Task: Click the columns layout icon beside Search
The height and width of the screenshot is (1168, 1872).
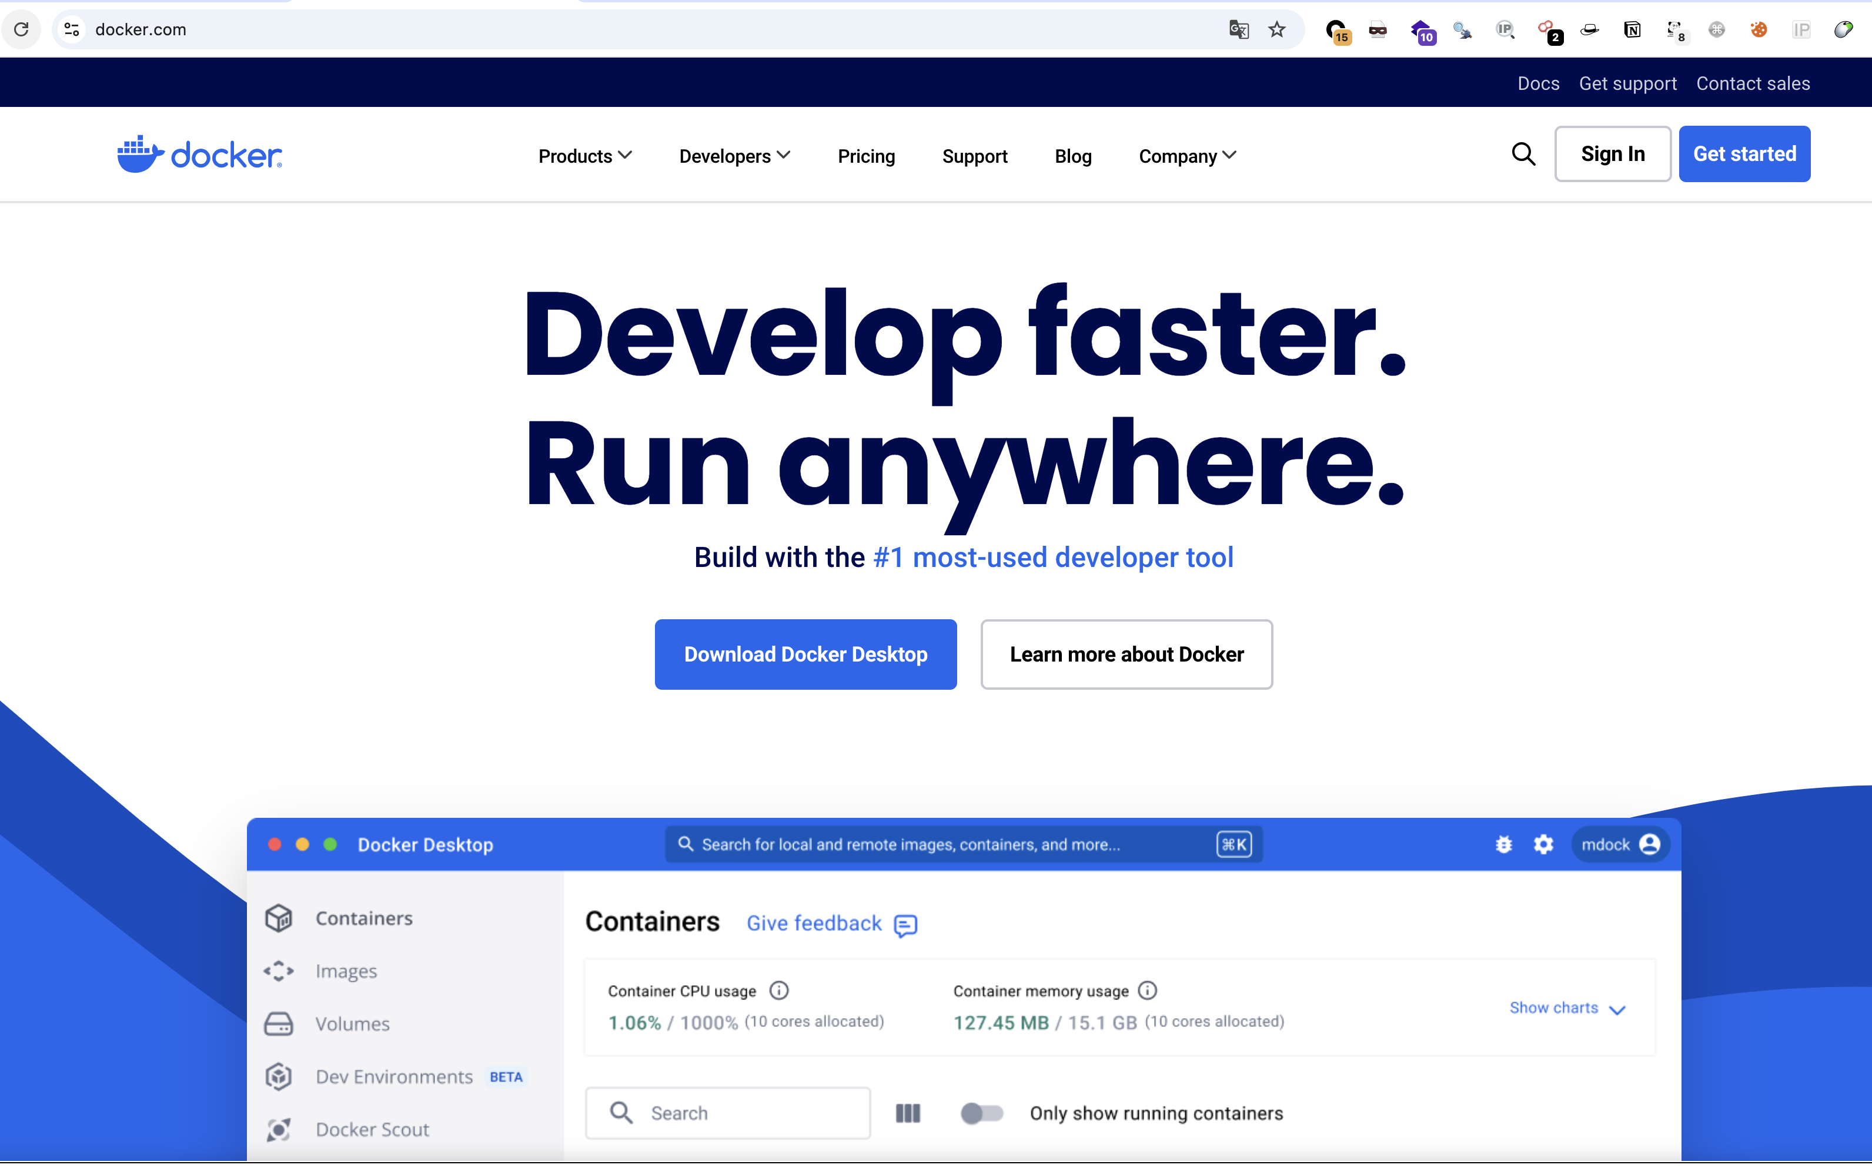Action: point(908,1113)
